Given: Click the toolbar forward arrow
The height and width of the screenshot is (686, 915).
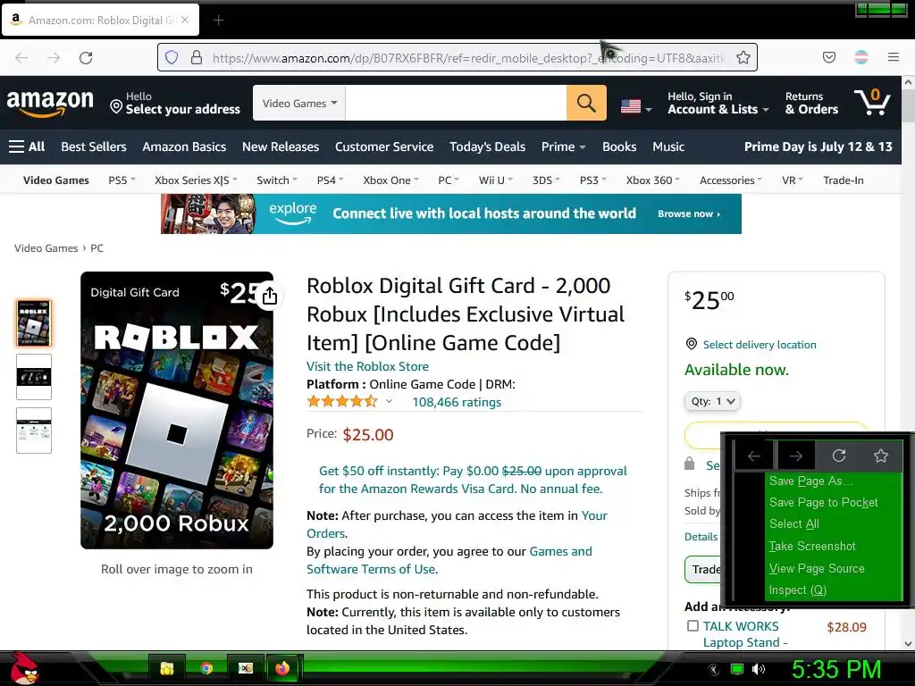Looking at the screenshot, I should click(x=54, y=58).
